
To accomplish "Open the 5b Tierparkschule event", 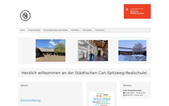I will click(133, 90).
